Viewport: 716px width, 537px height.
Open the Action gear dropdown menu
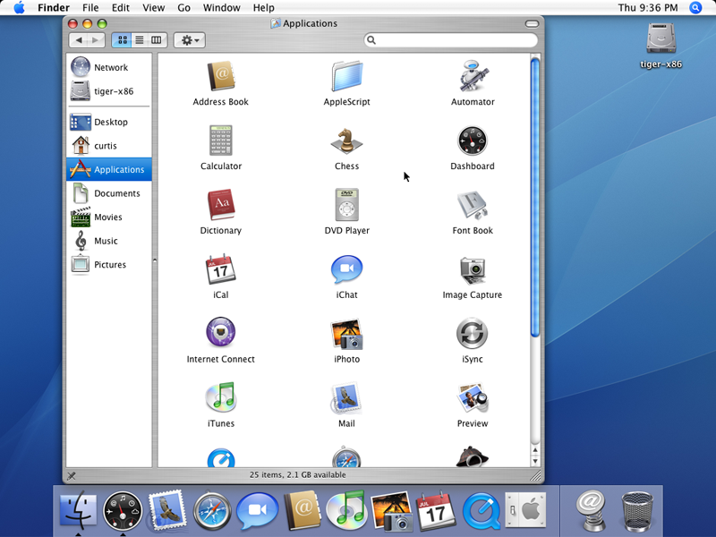189,40
